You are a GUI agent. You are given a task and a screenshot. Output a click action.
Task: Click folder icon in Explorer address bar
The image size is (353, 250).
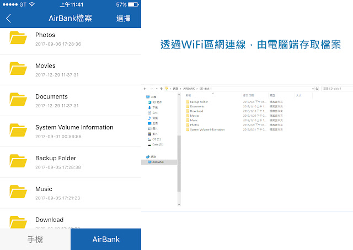pos(167,89)
